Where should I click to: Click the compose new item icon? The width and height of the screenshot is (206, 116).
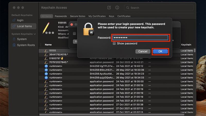pos(109,7)
